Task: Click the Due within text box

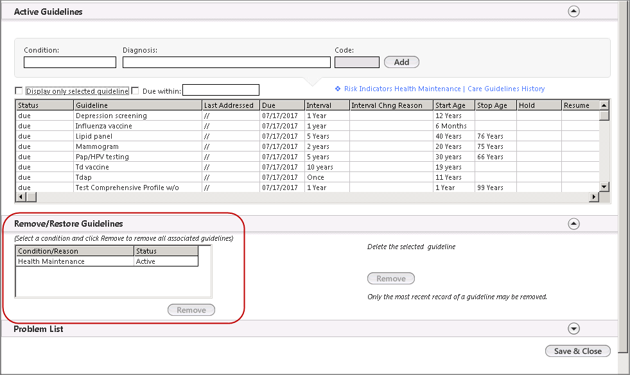Action: pyautogui.click(x=221, y=90)
